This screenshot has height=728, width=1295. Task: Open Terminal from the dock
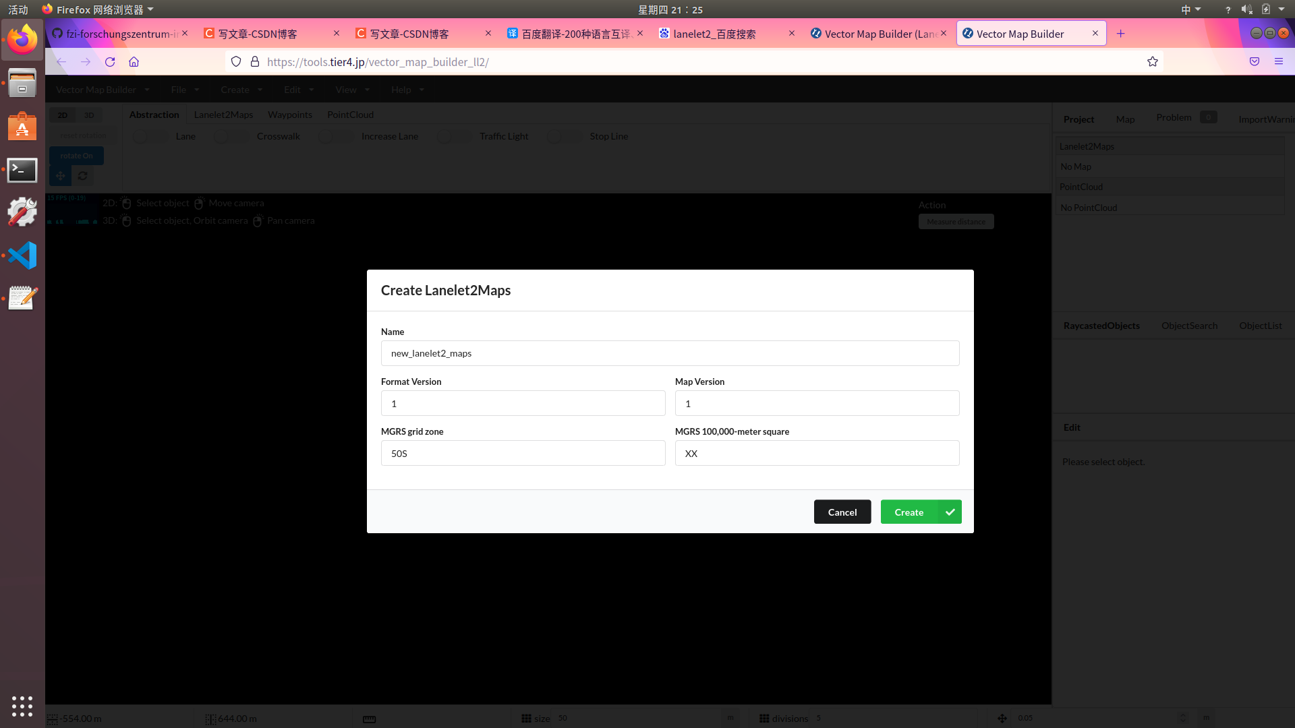tap(22, 171)
